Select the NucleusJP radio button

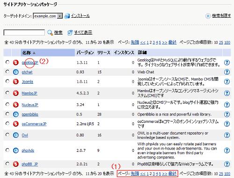click(x=7, y=104)
